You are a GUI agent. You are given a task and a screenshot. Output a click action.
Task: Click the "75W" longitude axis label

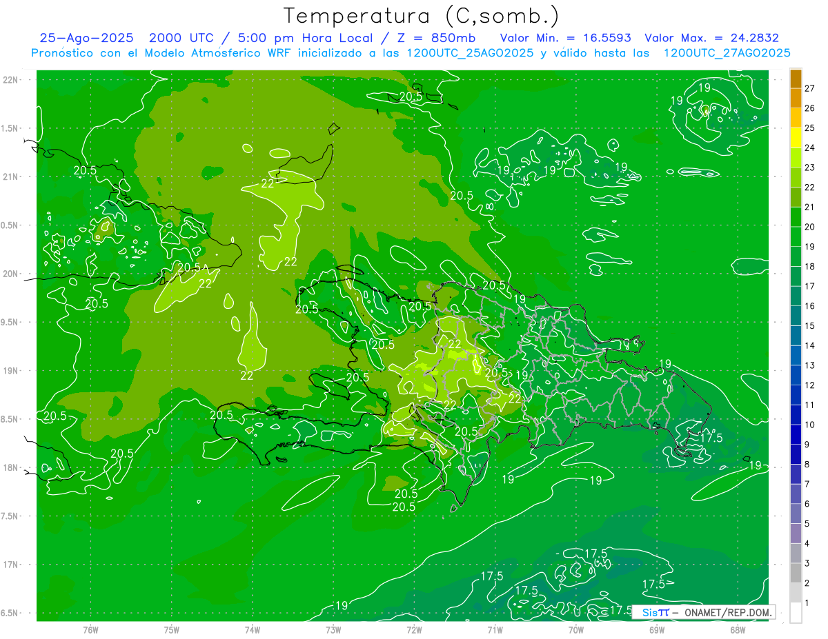coord(171,630)
